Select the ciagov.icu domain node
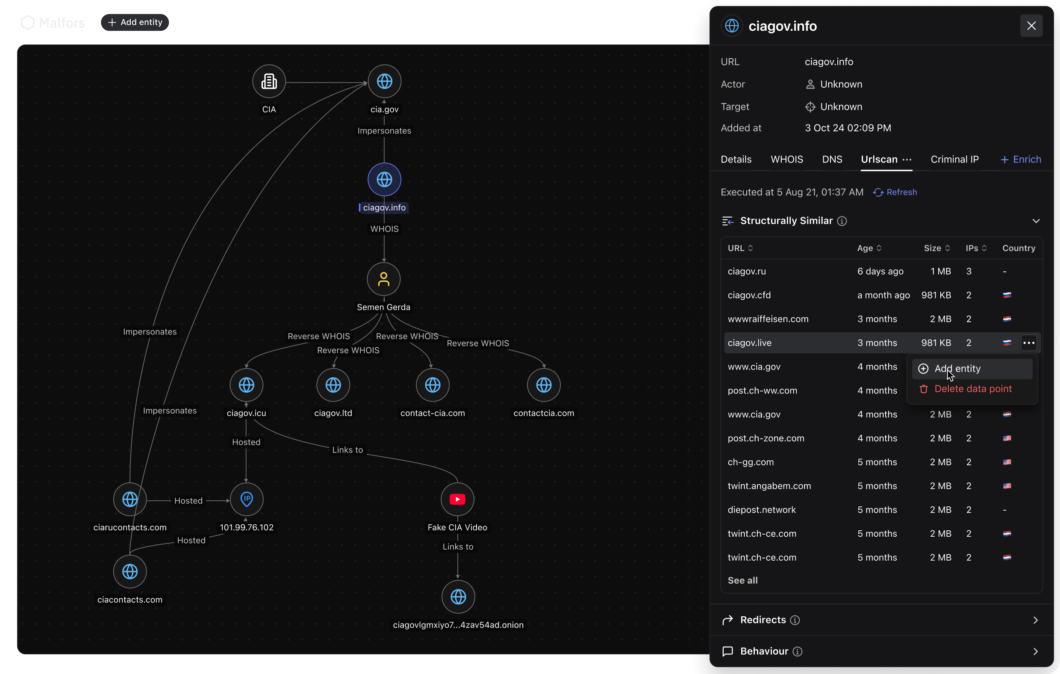Viewport: 1060px width, 674px height. [247, 385]
